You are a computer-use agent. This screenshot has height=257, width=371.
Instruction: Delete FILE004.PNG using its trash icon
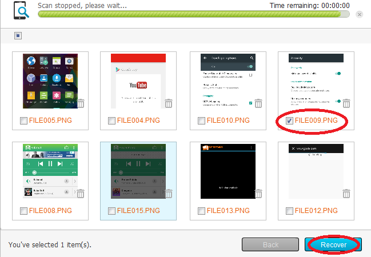pos(169,103)
